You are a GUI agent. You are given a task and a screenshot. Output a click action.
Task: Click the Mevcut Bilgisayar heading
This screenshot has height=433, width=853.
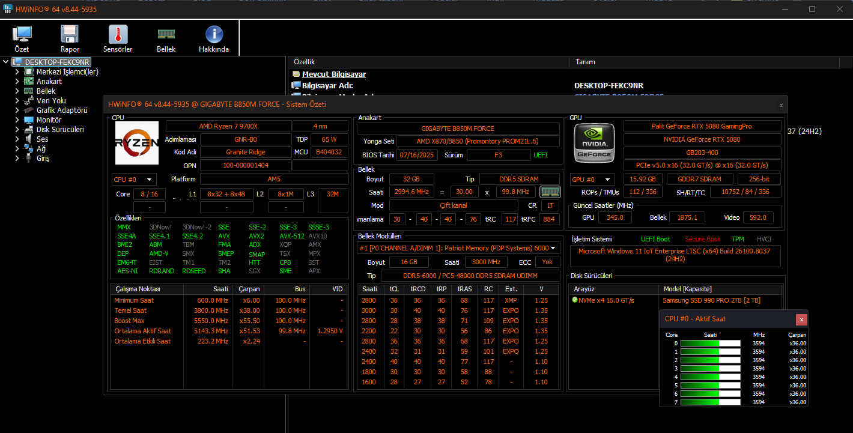pyautogui.click(x=334, y=74)
